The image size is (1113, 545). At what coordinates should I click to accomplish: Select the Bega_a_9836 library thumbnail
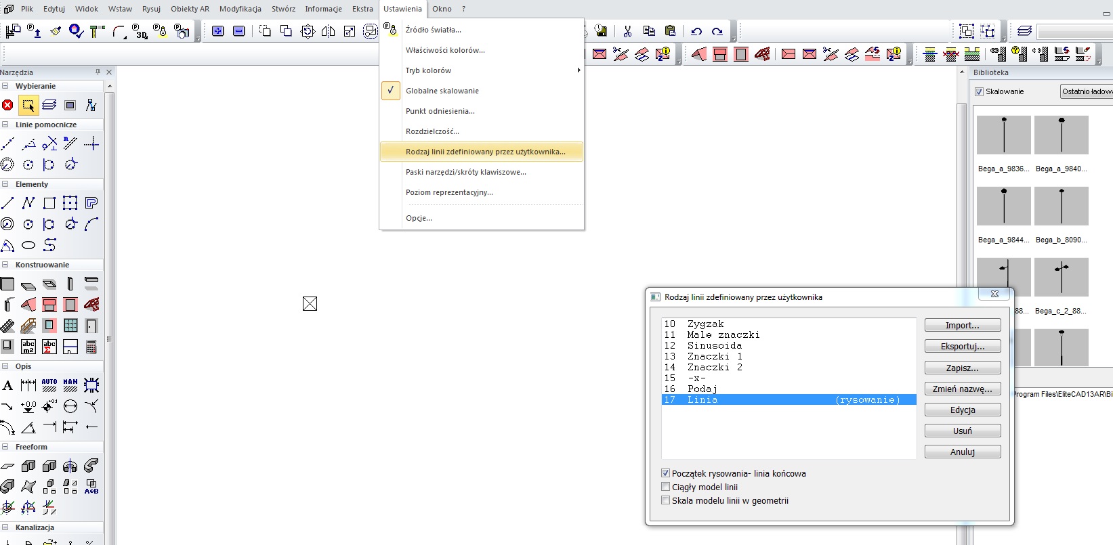(1003, 135)
